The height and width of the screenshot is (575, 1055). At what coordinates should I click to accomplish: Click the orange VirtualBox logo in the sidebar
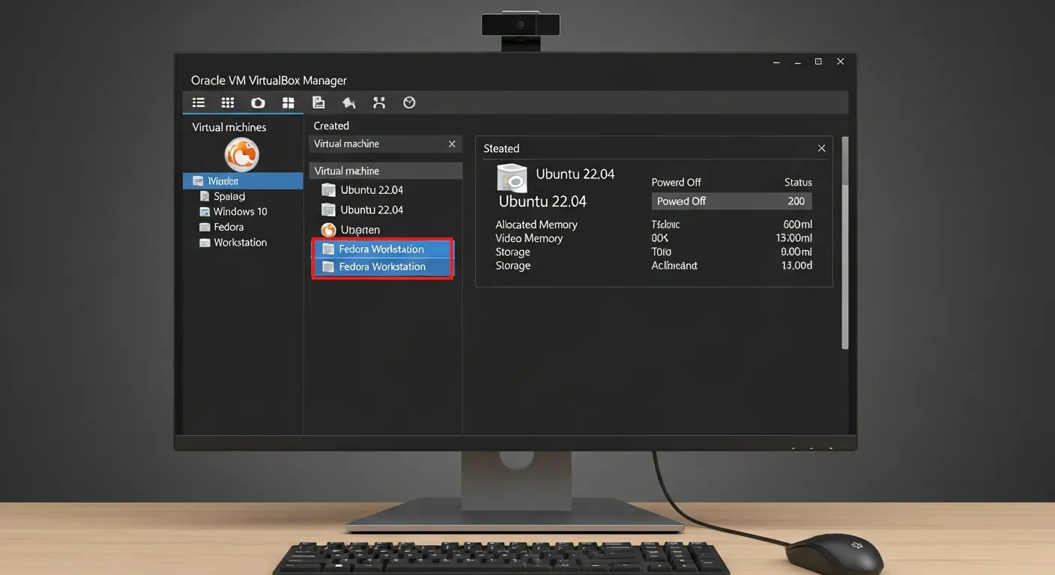[241, 156]
